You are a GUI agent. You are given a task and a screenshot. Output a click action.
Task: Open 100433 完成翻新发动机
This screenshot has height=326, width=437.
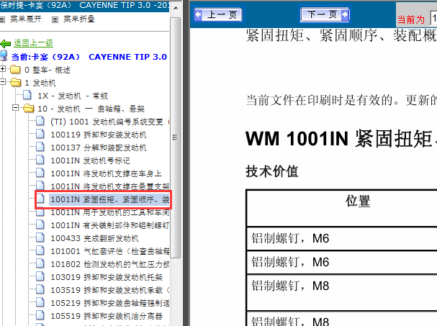tap(94, 238)
